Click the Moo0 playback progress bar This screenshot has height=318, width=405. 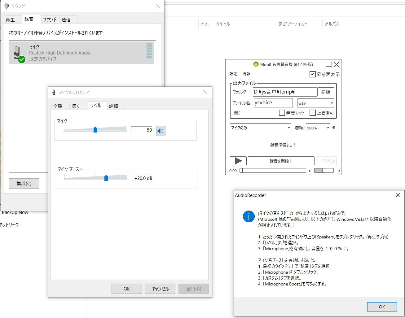tap(273, 170)
